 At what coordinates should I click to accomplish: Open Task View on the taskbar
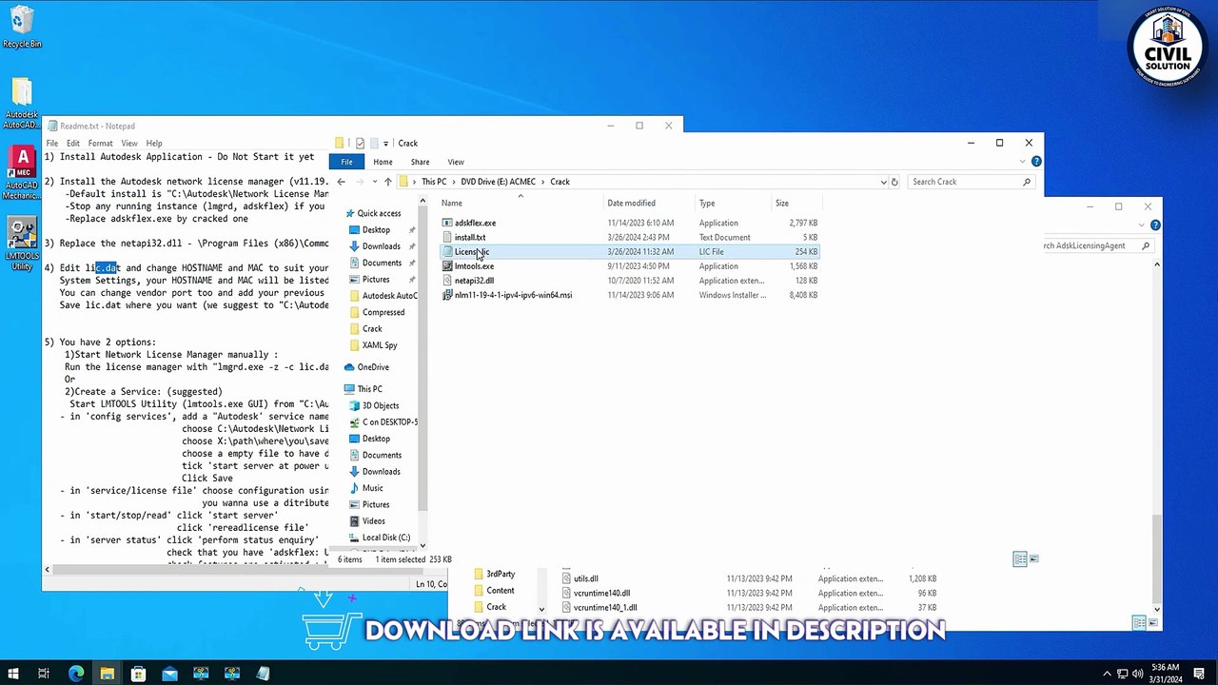(44, 675)
